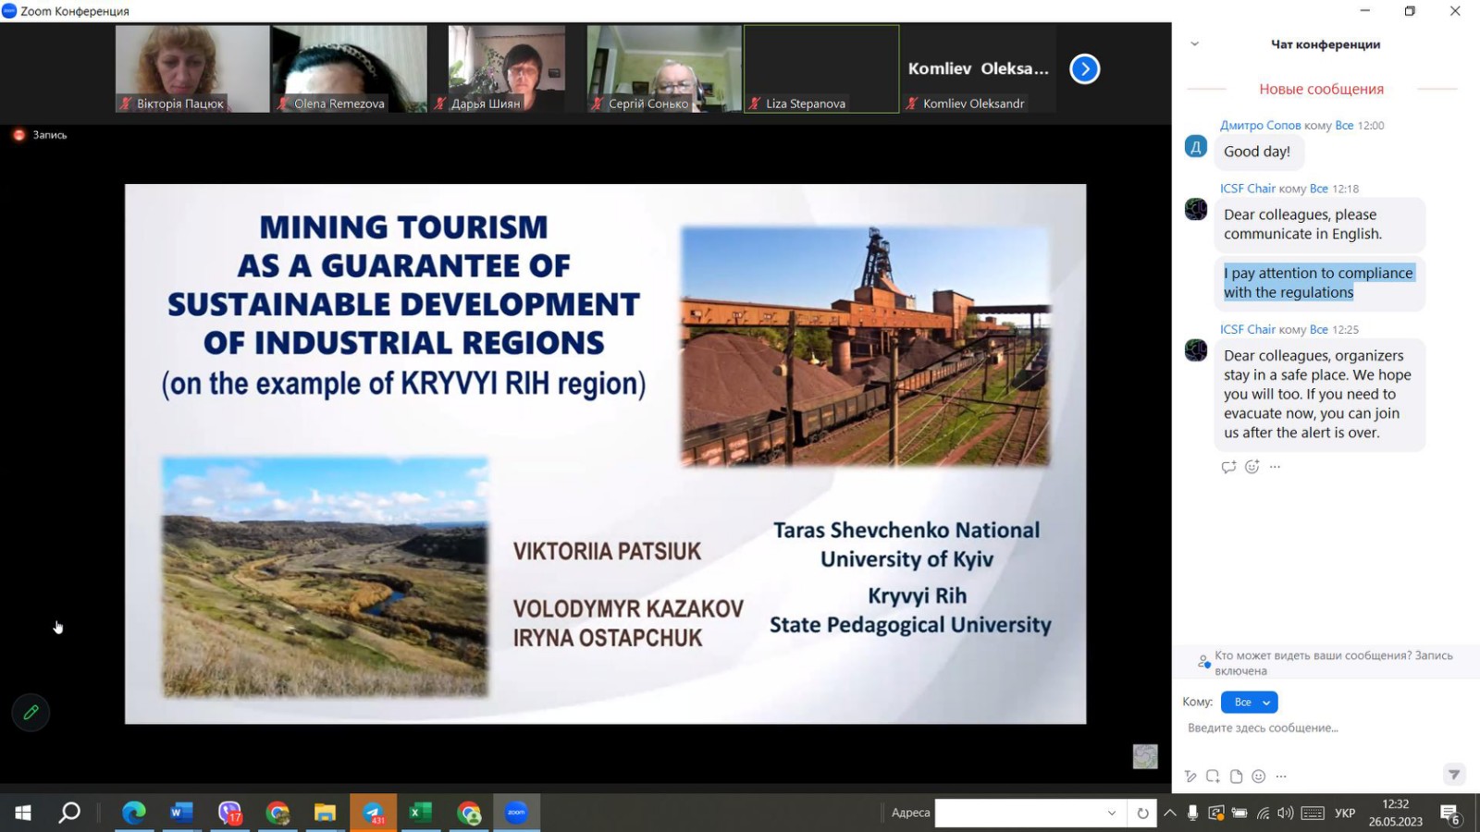
Task: Click 'Кто может видеть ваши сообщения?' notice
Action: click(x=1333, y=663)
